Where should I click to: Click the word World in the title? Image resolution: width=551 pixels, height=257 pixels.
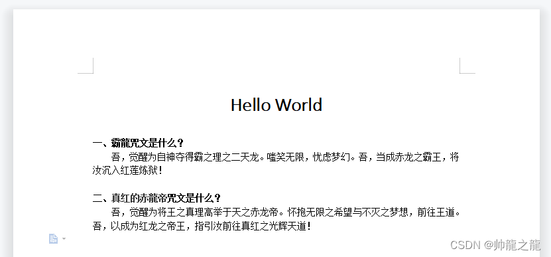click(298, 105)
